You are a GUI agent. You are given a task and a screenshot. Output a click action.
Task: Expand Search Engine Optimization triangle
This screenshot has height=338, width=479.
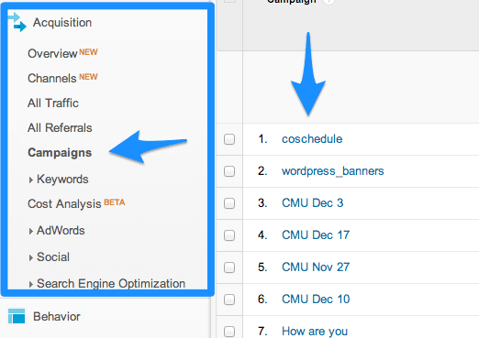[x=30, y=284]
